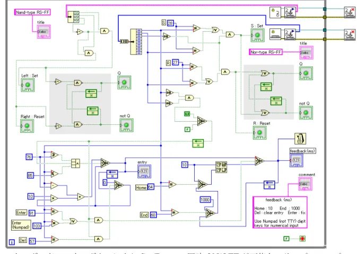Select the add node after the multiply node
357x254 pixels.
[81, 197]
